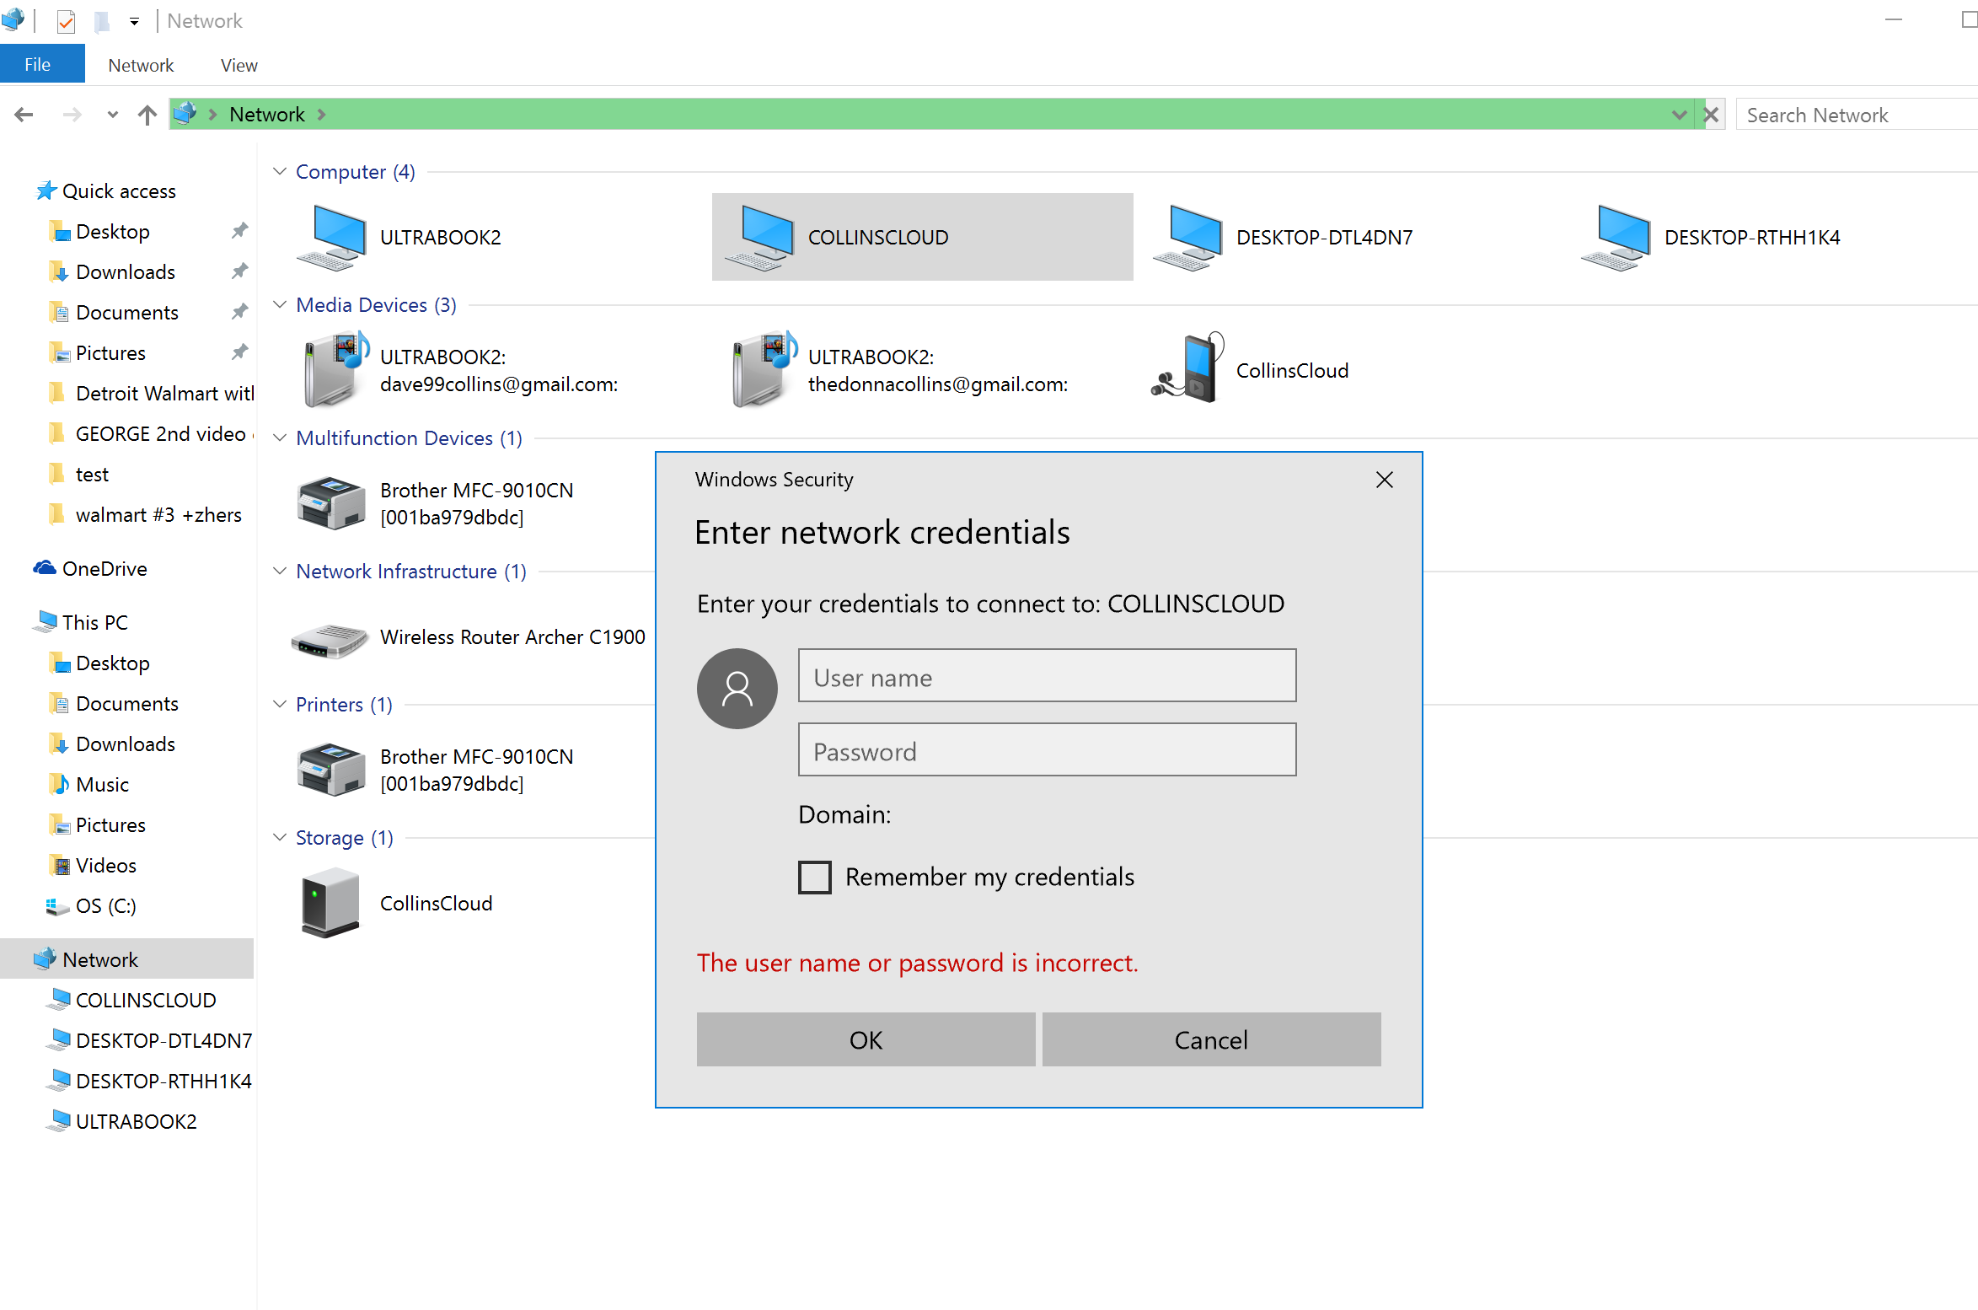Click the CollinsCloud storage device icon
Viewport: 1978px width, 1310px height.
(330, 905)
